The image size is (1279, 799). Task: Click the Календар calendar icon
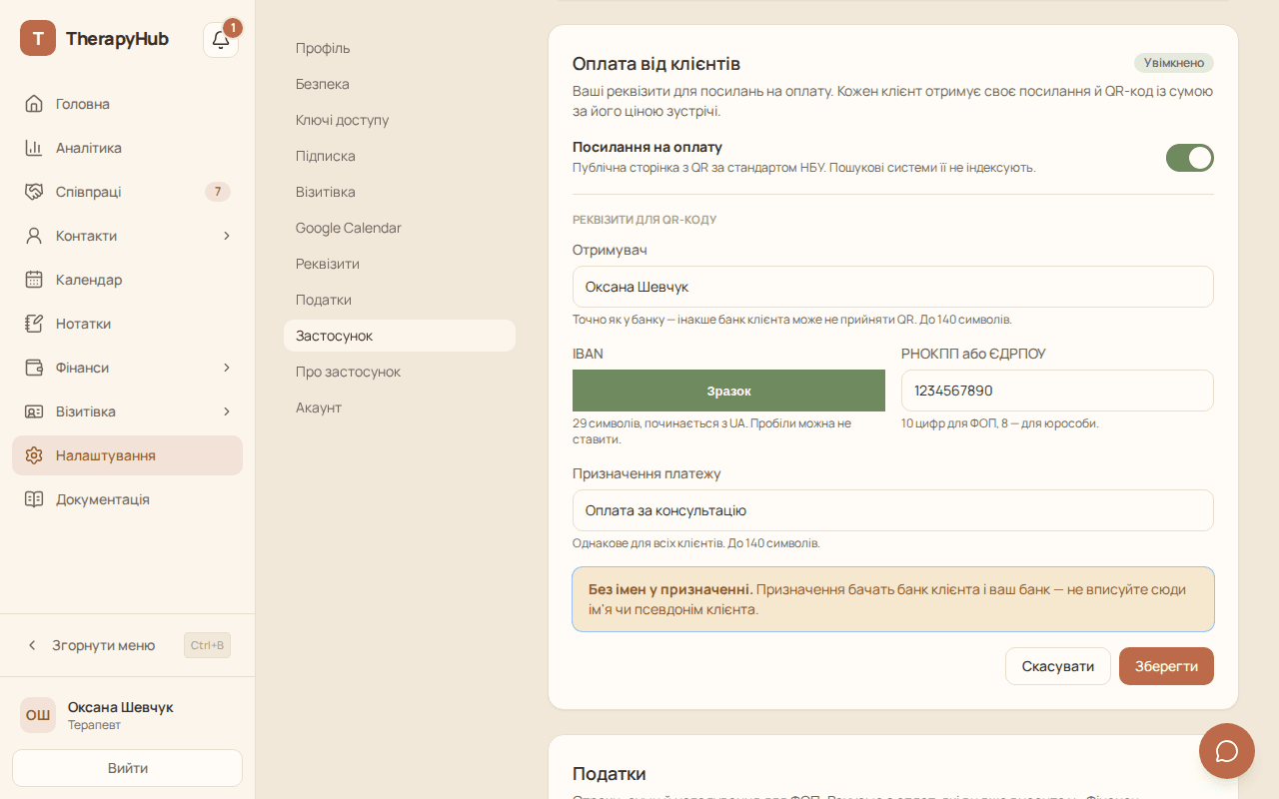tap(34, 280)
